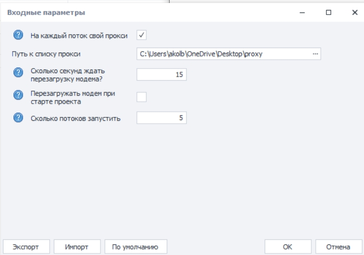Click the 'Путь к списку прокси' label

tap(47, 54)
